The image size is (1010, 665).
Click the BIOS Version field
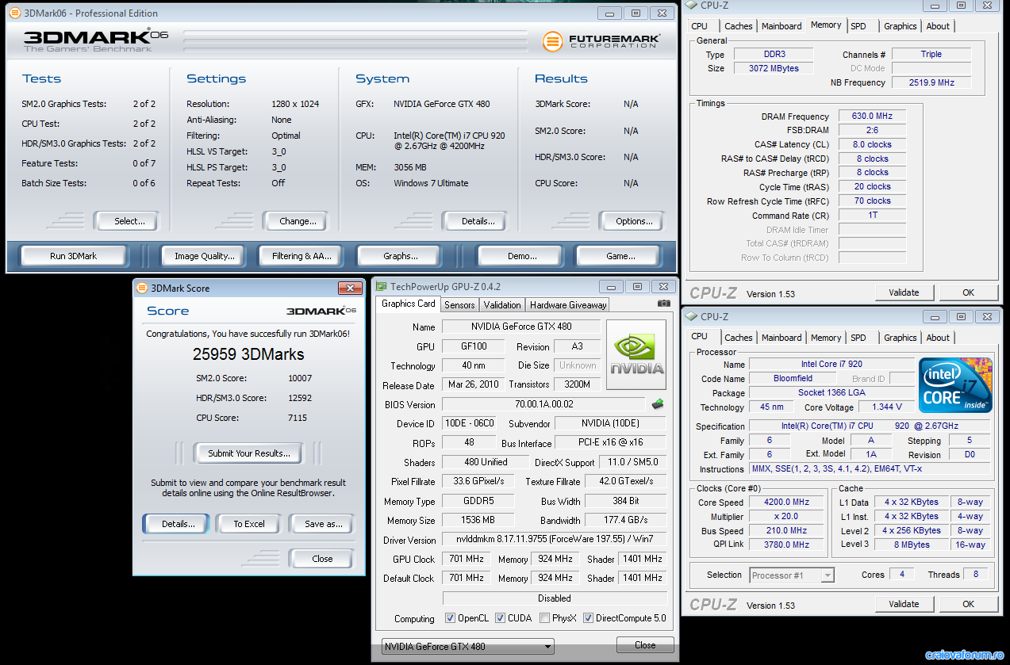[x=543, y=404]
